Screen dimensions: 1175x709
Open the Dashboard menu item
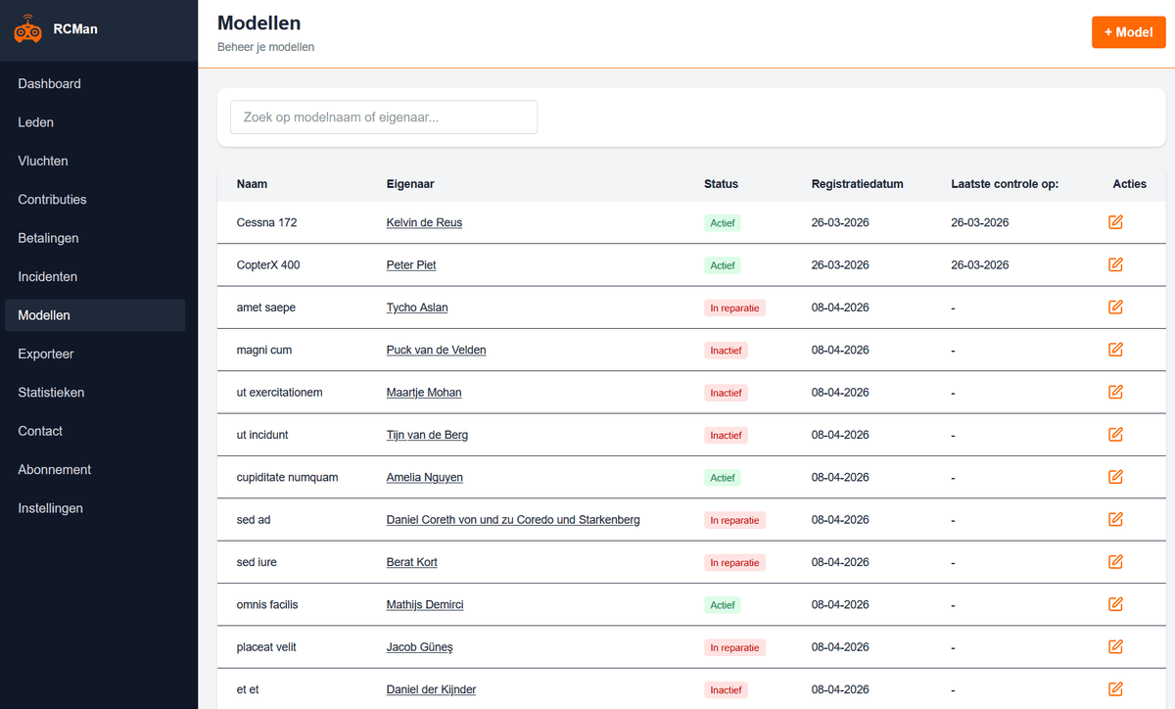tap(50, 84)
